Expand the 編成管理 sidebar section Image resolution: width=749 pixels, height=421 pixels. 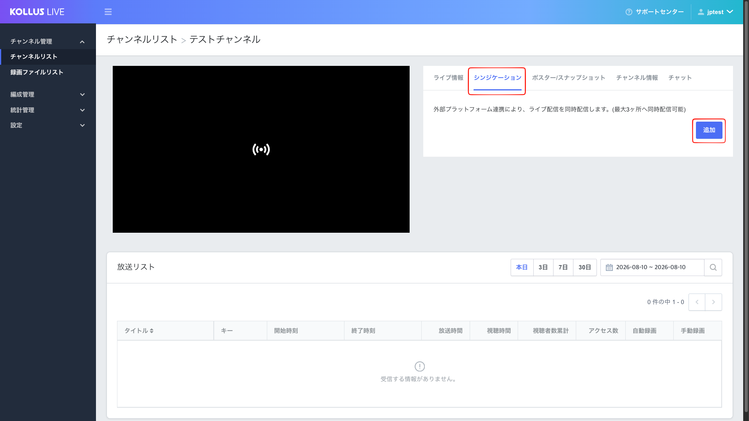[48, 94]
